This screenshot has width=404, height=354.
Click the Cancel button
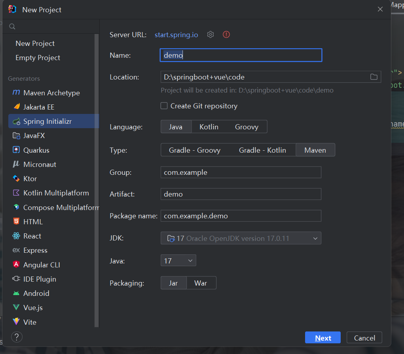pyautogui.click(x=364, y=337)
